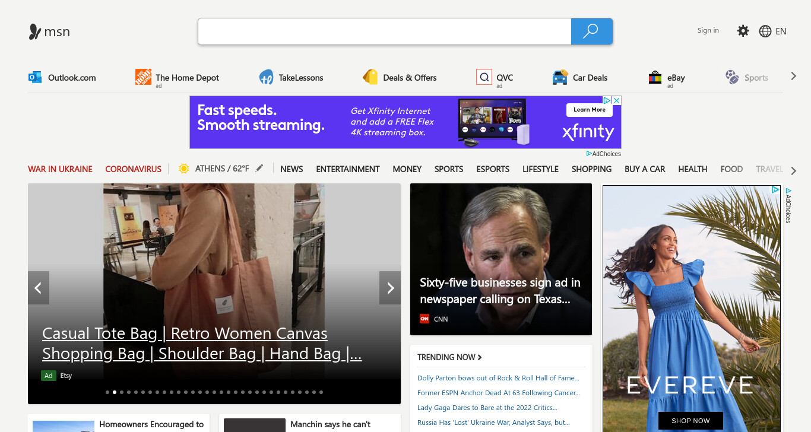Focus the web search box
The height and width of the screenshot is (432, 811).
pos(384,31)
